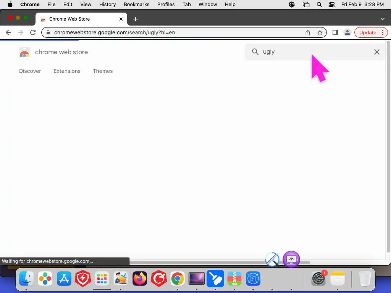
Task: Open the Chrome side panel
Action: (335, 32)
